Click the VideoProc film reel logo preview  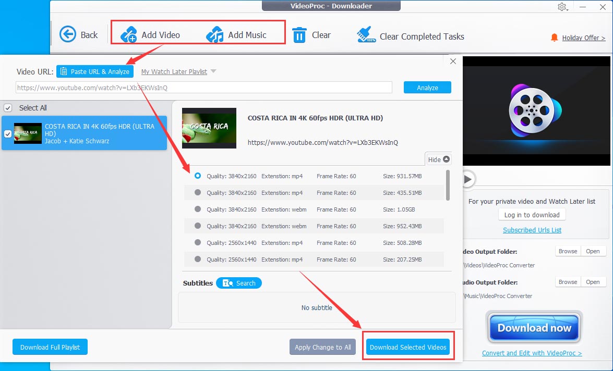point(534,110)
